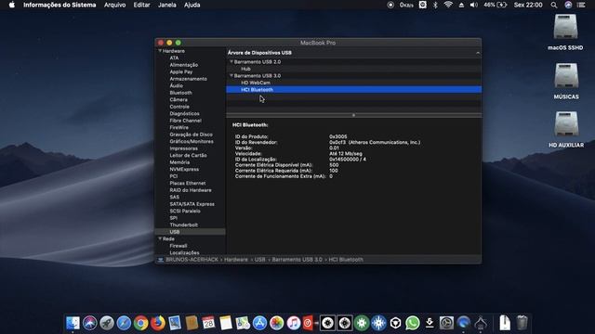Click USB in the path bar
595x334 pixels.
pyautogui.click(x=260, y=260)
